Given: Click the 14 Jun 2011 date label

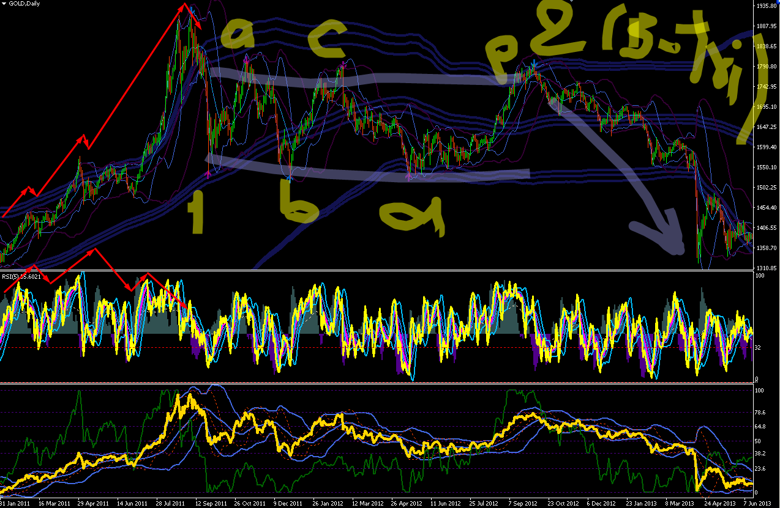Looking at the screenshot, I should (x=132, y=503).
